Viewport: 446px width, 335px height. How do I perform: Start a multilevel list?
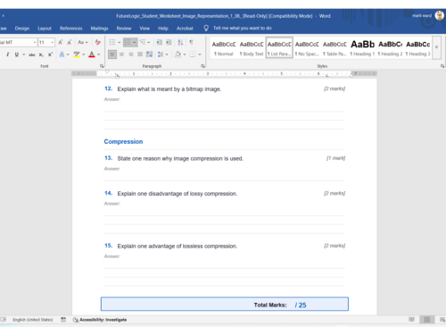(x=143, y=42)
